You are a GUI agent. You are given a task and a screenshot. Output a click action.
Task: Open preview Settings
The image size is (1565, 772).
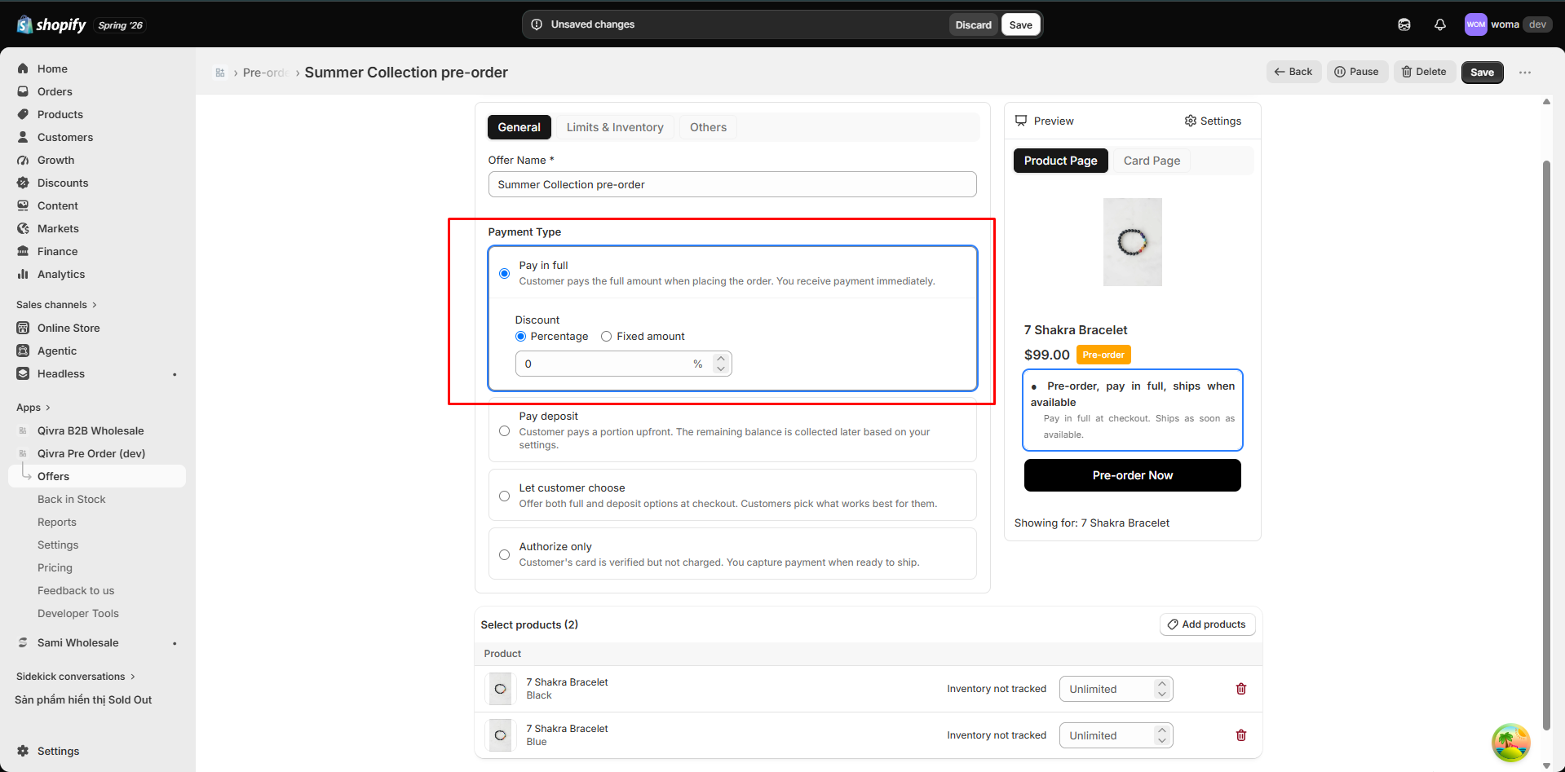coord(1213,121)
